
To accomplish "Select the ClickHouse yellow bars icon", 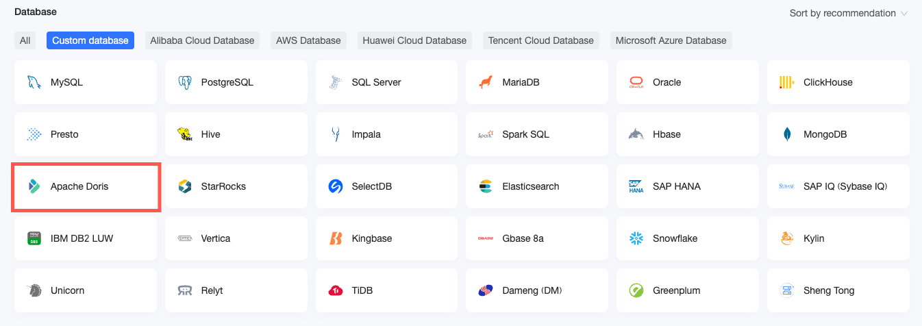I will coord(787,82).
